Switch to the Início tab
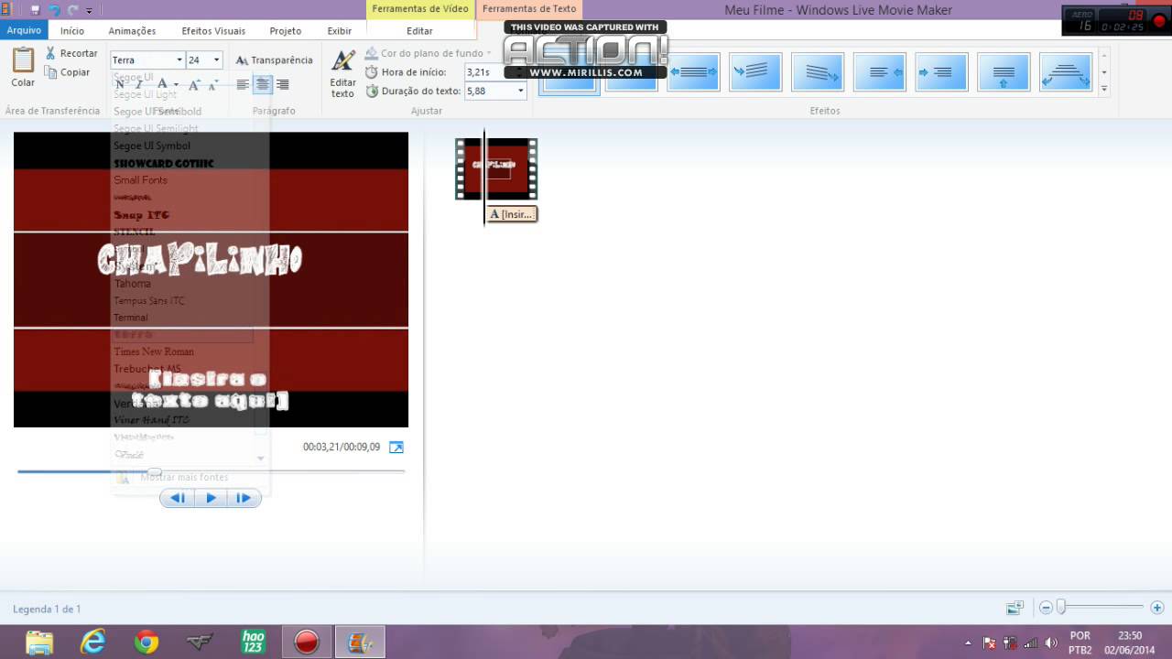1172x659 pixels. coord(72,30)
